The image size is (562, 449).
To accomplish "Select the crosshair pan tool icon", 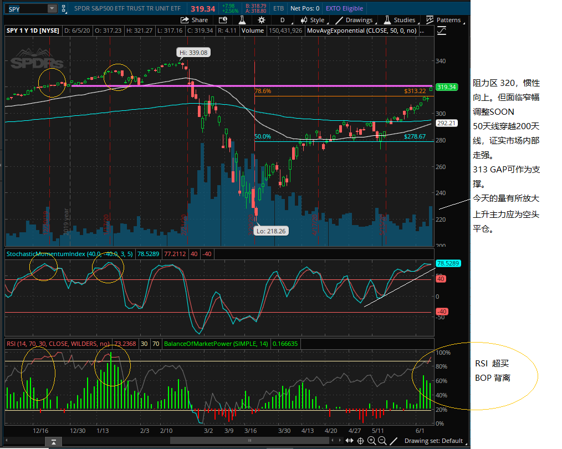I will (361, 441).
